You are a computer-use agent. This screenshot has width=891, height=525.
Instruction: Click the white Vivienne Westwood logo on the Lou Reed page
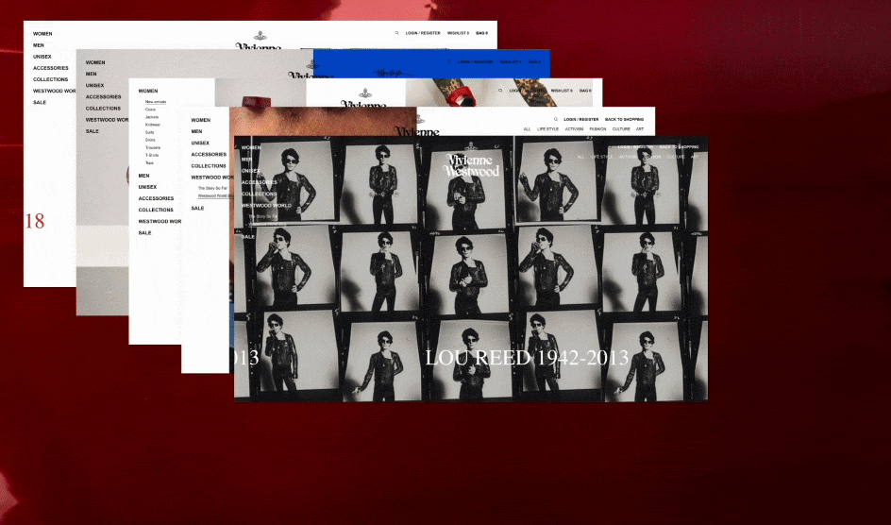coord(471,165)
